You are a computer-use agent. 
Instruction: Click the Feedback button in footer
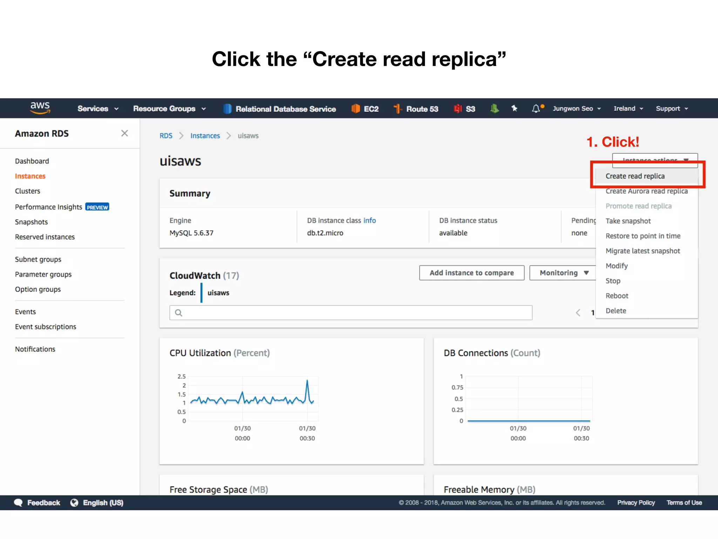pyautogui.click(x=37, y=503)
